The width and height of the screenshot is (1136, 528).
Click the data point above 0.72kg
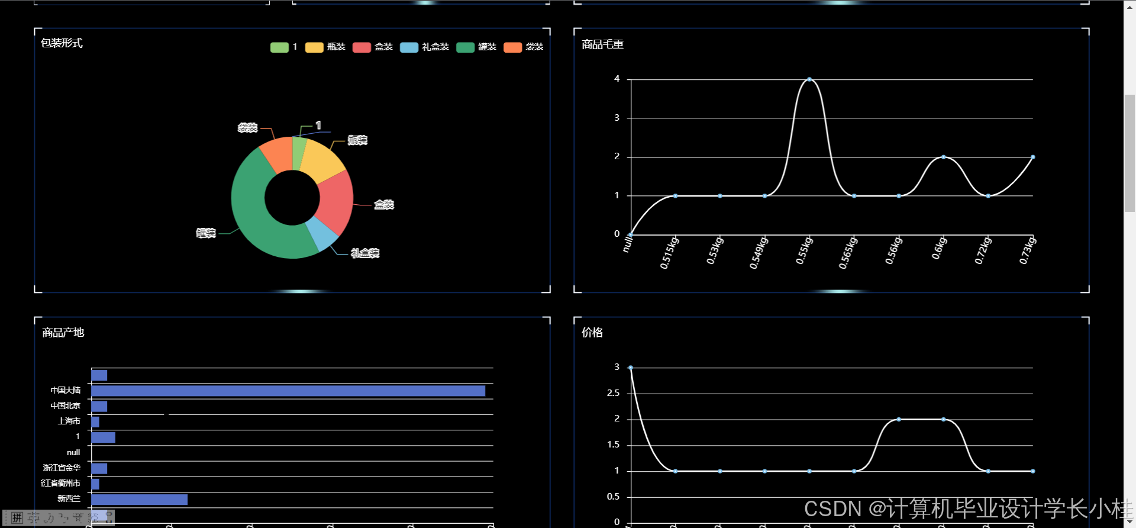988,196
